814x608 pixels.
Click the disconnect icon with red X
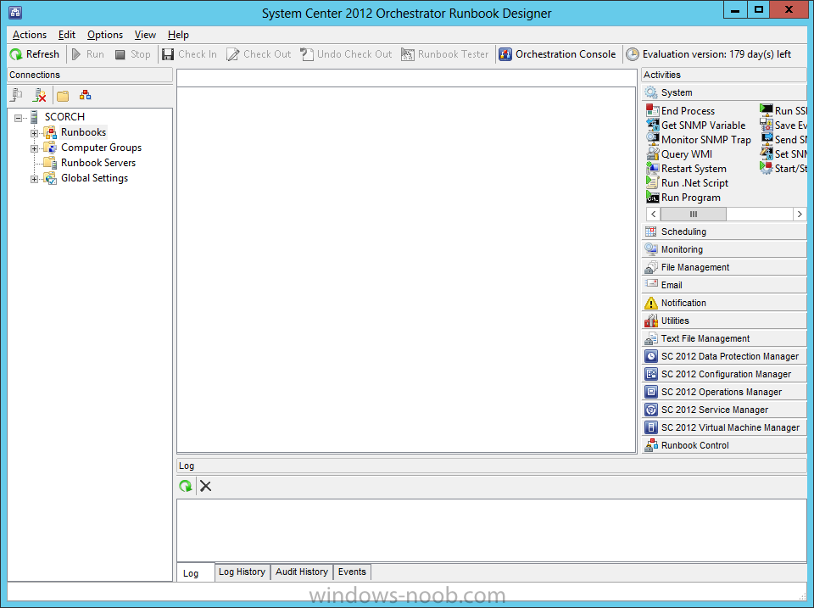pos(40,95)
